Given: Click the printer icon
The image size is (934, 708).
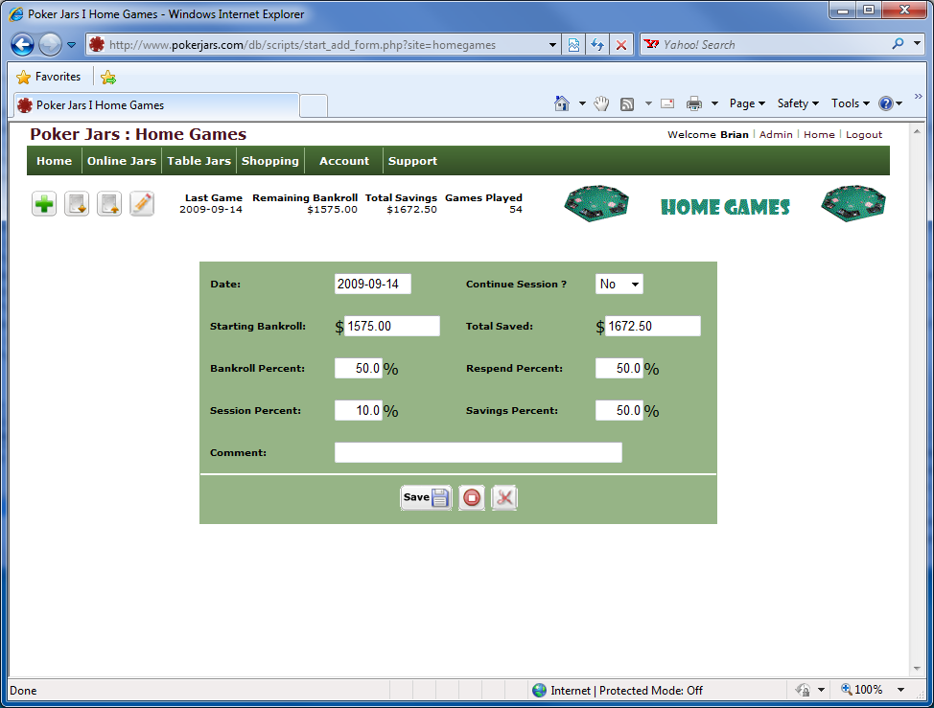Looking at the screenshot, I should tap(694, 103).
